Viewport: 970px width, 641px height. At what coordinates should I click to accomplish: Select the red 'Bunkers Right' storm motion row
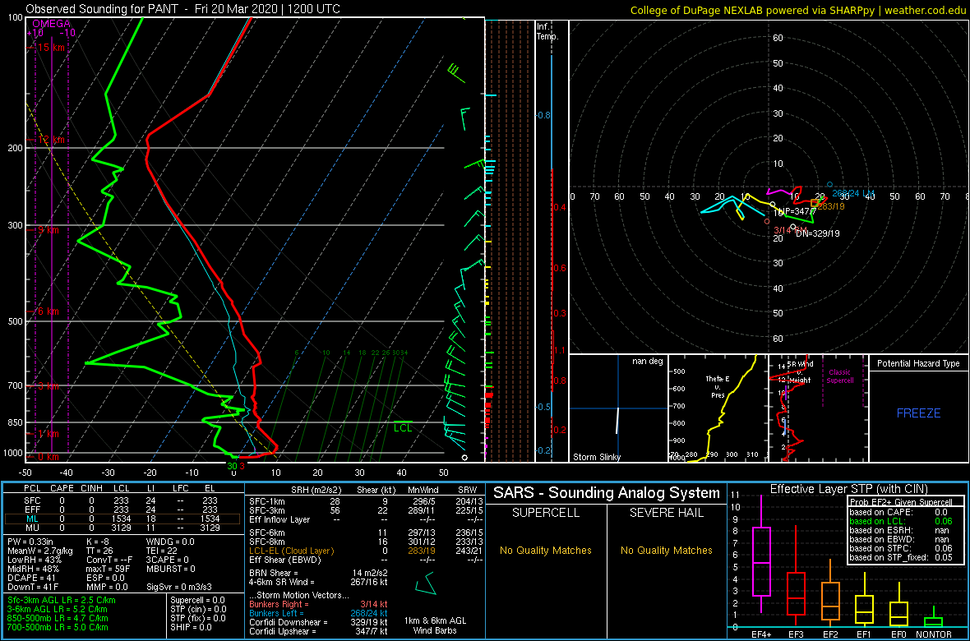tap(319, 604)
